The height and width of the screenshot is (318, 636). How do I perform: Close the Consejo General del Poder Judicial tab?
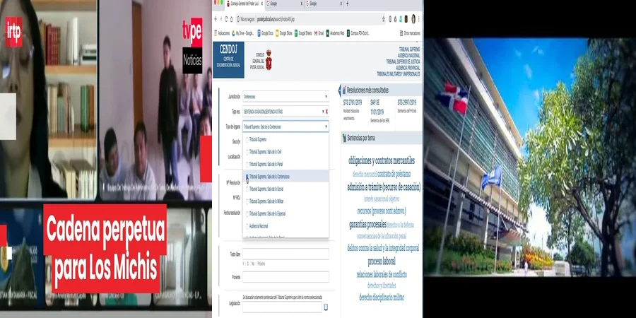261,4
